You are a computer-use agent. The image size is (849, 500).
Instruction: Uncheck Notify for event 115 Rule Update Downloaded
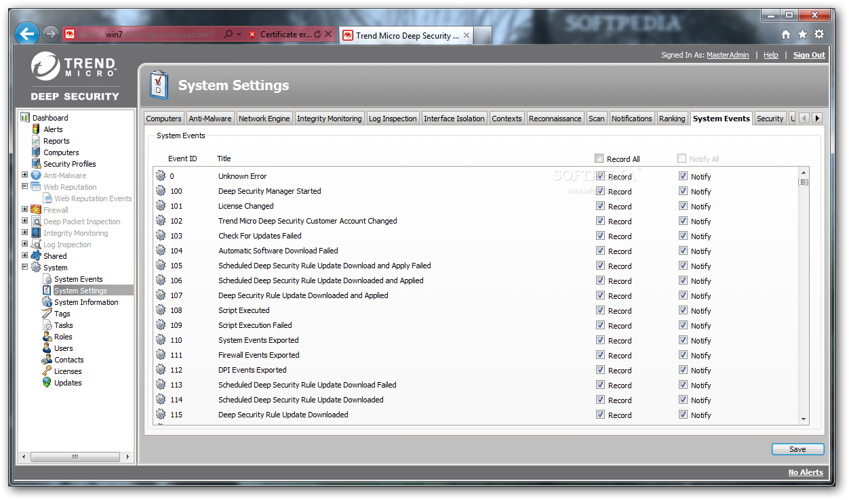tap(683, 415)
